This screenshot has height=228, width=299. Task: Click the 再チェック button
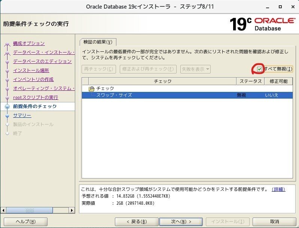pos(99,69)
